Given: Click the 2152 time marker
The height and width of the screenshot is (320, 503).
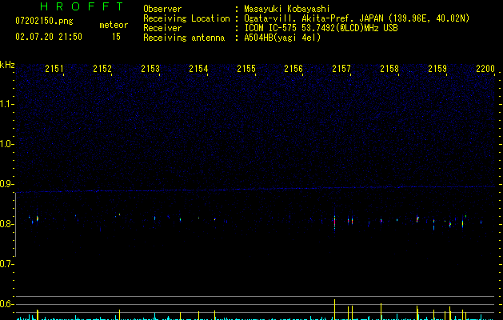Looking at the screenshot, I should tap(102, 69).
